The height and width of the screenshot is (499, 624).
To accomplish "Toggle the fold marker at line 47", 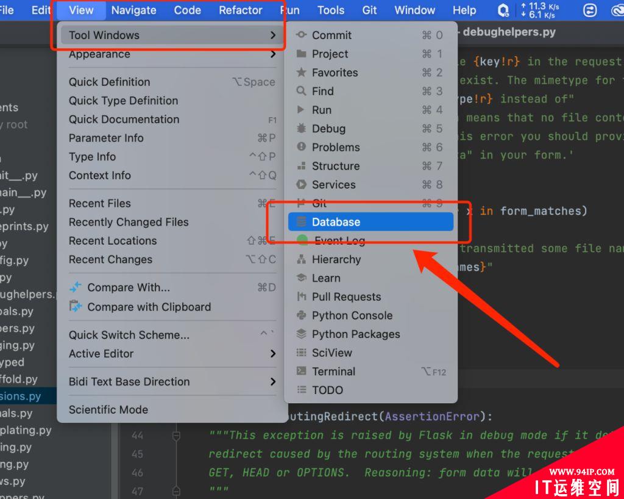I will [176, 492].
